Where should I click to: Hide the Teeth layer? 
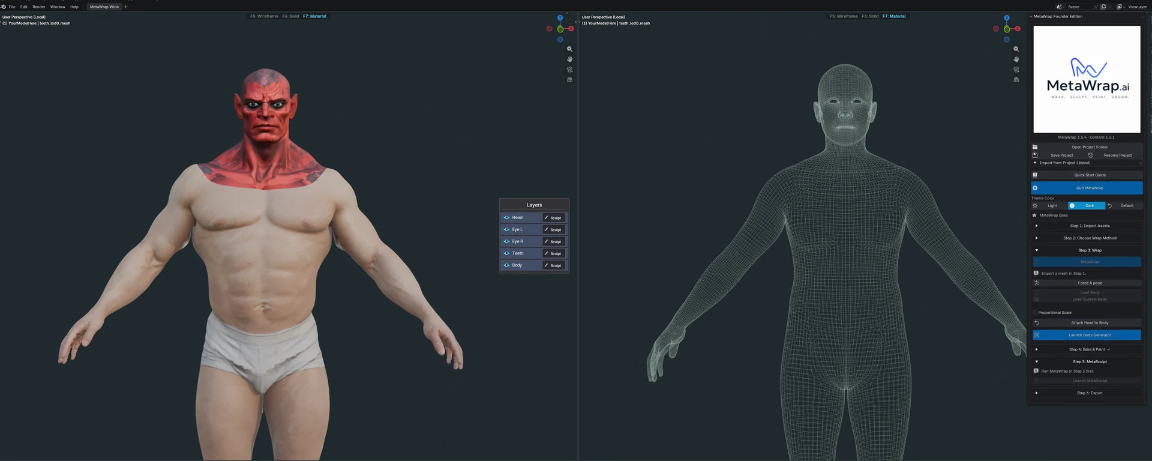click(506, 253)
